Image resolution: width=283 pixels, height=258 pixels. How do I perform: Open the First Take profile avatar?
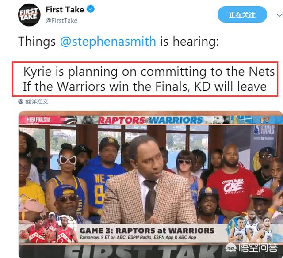click(29, 15)
